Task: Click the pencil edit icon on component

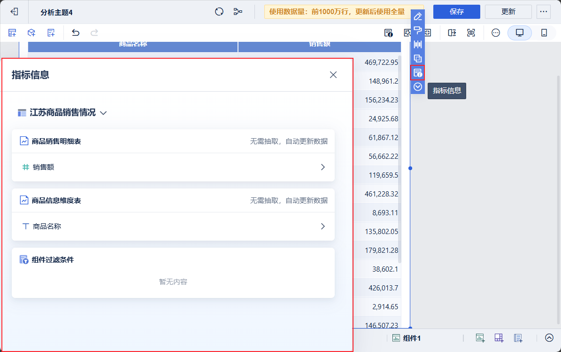Action: [x=417, y=16]
